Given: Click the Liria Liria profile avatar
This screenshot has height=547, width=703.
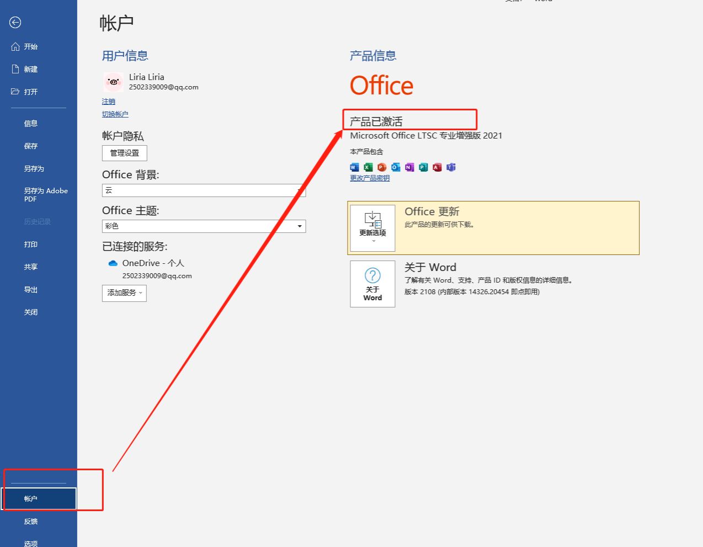Looking at the screenshot, I should (113, 82).
